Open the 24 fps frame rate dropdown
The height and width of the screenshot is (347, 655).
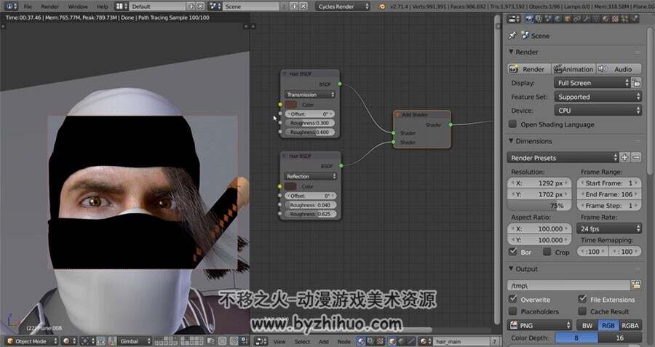coord(609,228)
